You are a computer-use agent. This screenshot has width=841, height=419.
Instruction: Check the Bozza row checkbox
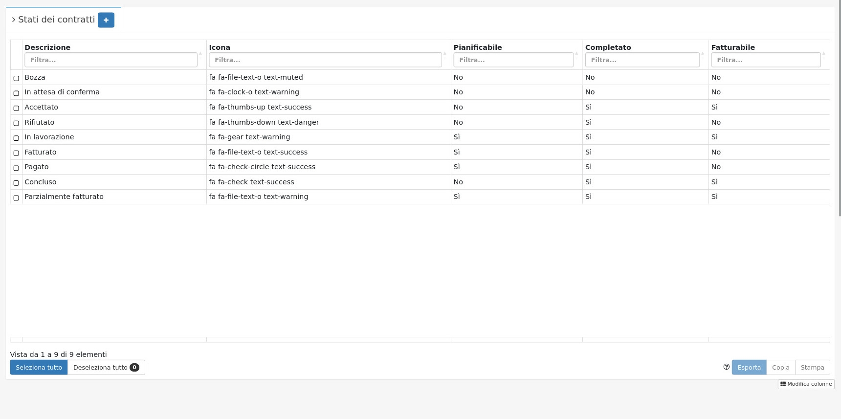16,78
